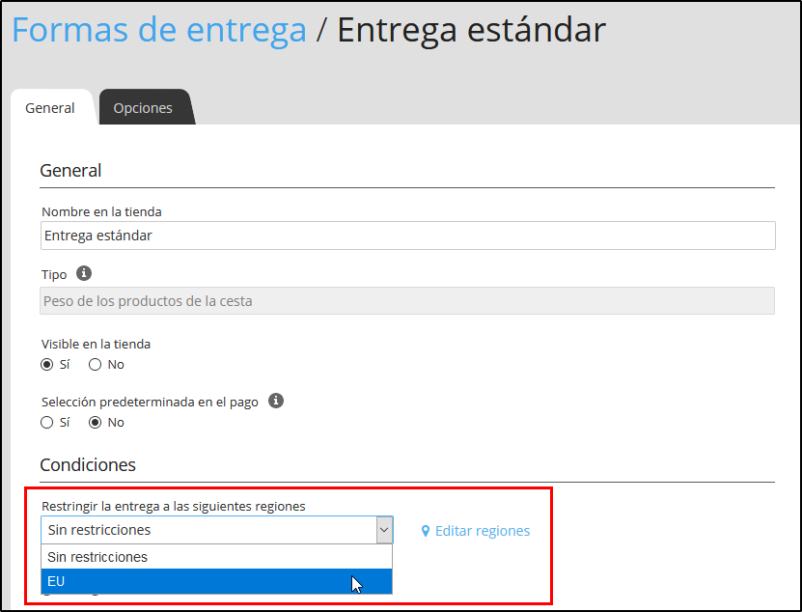The image size is (802, 612).
Task: Pick the EU option in the dropdown list
Action: click(x=216, y=582)
